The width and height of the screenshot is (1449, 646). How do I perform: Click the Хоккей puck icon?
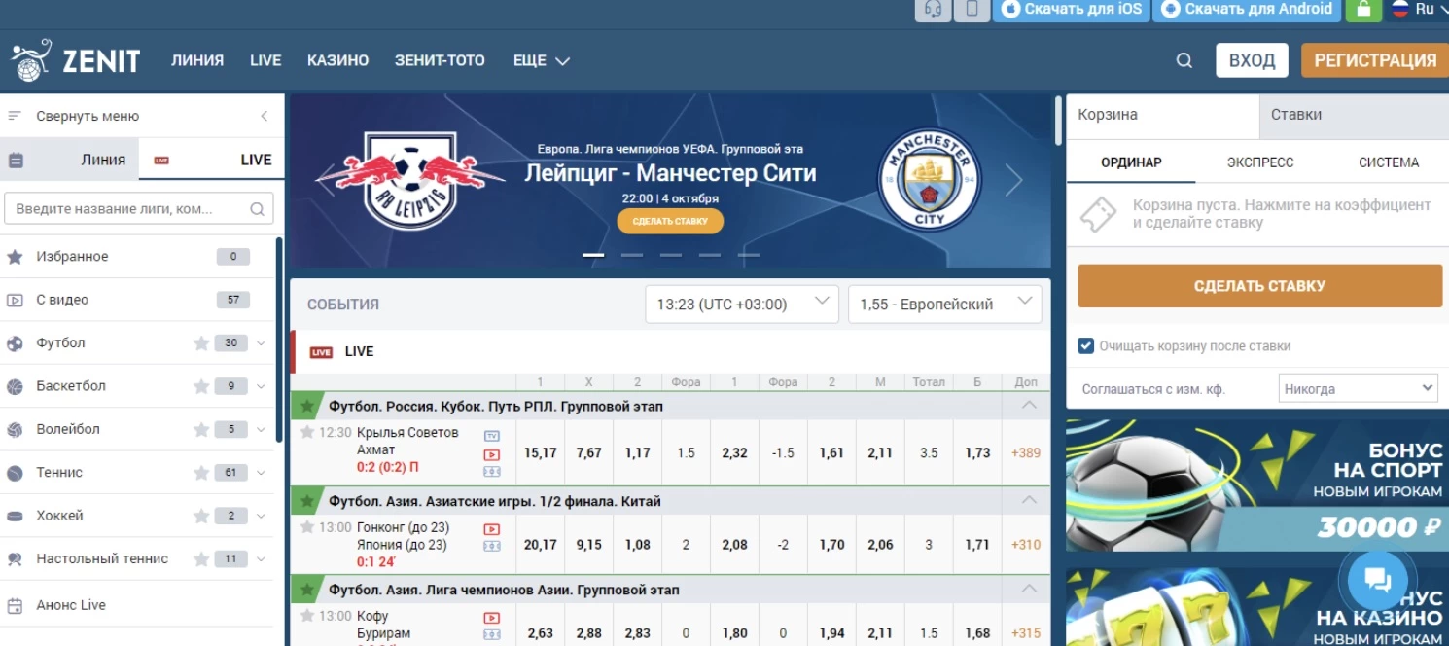point(15,516)
